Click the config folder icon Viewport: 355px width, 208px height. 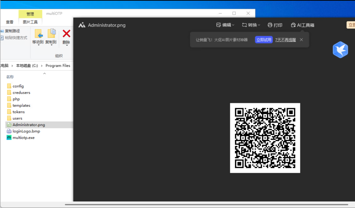[x=9, y=86]
